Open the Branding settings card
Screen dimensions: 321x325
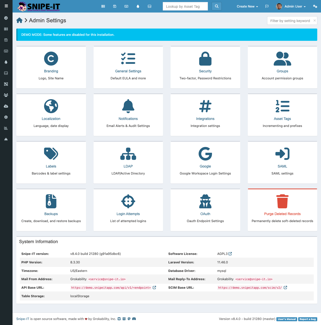(x=51, y=67)
